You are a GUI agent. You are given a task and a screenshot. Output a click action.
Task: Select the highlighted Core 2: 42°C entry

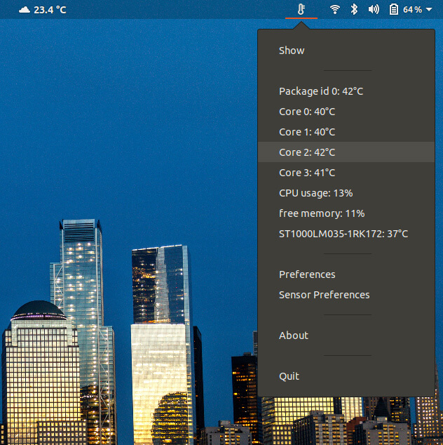click(x=346, y=152)
